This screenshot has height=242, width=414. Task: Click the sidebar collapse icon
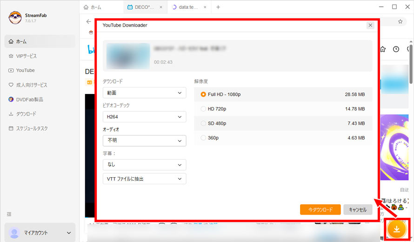(x=9, y=214)
